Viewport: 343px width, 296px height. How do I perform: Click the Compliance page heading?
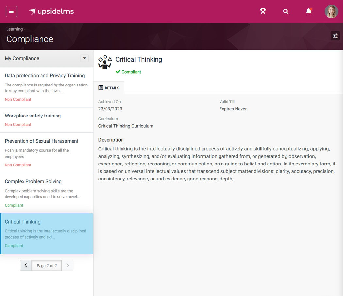pos(30,39)
